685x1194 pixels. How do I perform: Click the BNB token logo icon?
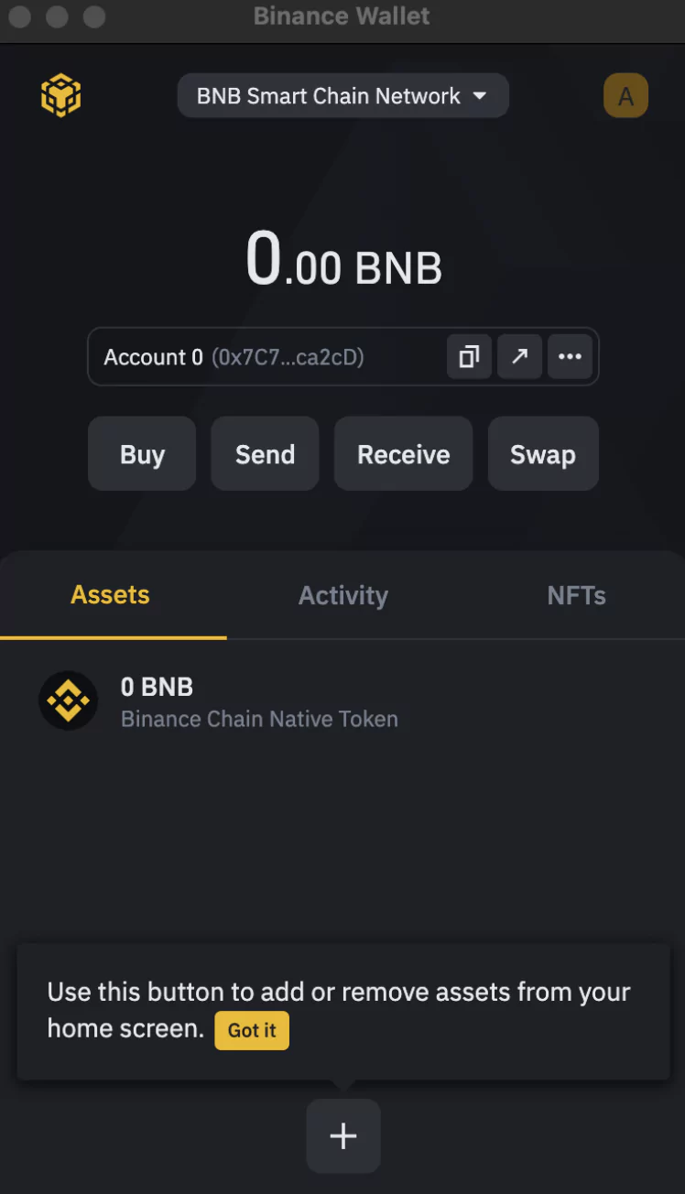pyautogui.click(x=68, y=701)
